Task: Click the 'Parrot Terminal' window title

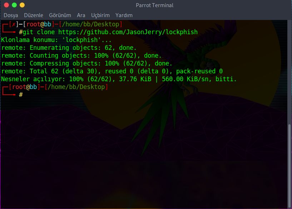Action: click(154, 5)
